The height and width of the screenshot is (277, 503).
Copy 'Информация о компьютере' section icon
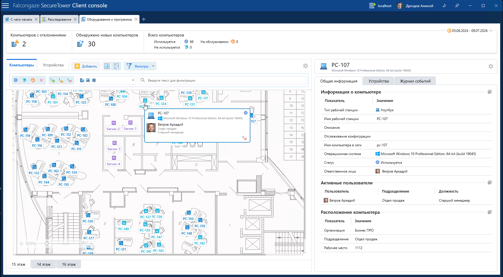click(490, 92)
